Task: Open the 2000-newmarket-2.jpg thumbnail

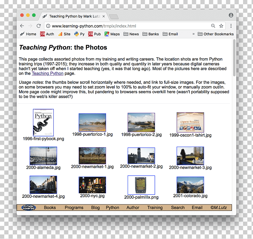Action: 141,156
